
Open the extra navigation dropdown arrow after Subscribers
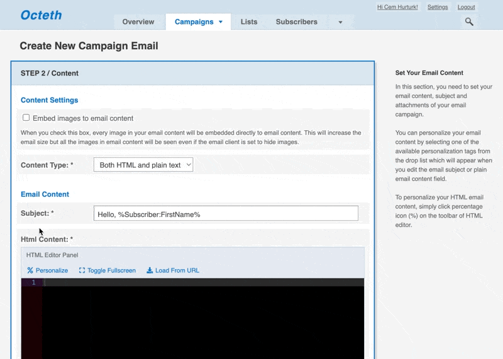click(x=340, y=22)
